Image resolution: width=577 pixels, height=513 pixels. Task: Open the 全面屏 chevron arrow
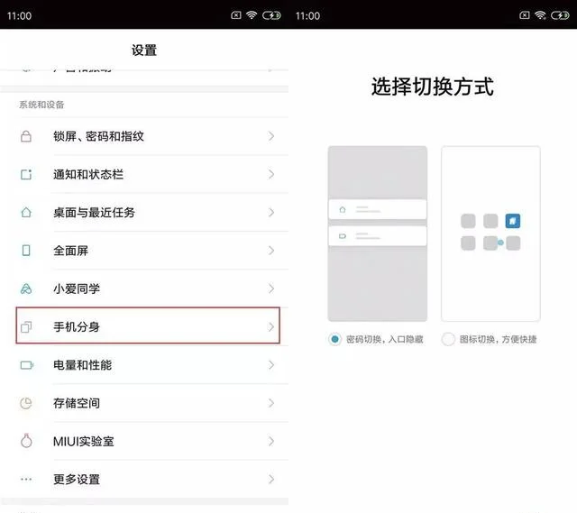(270, 251)
